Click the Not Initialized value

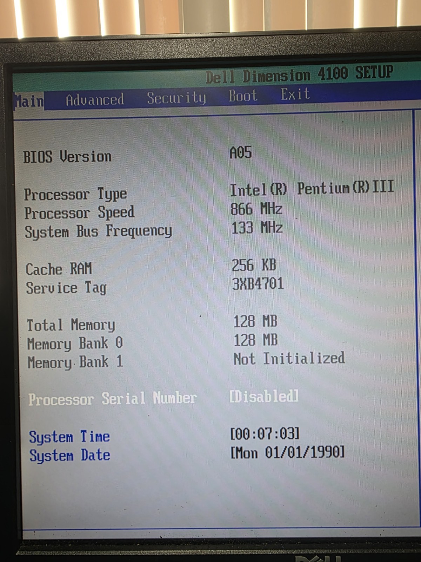click(289, 359)
